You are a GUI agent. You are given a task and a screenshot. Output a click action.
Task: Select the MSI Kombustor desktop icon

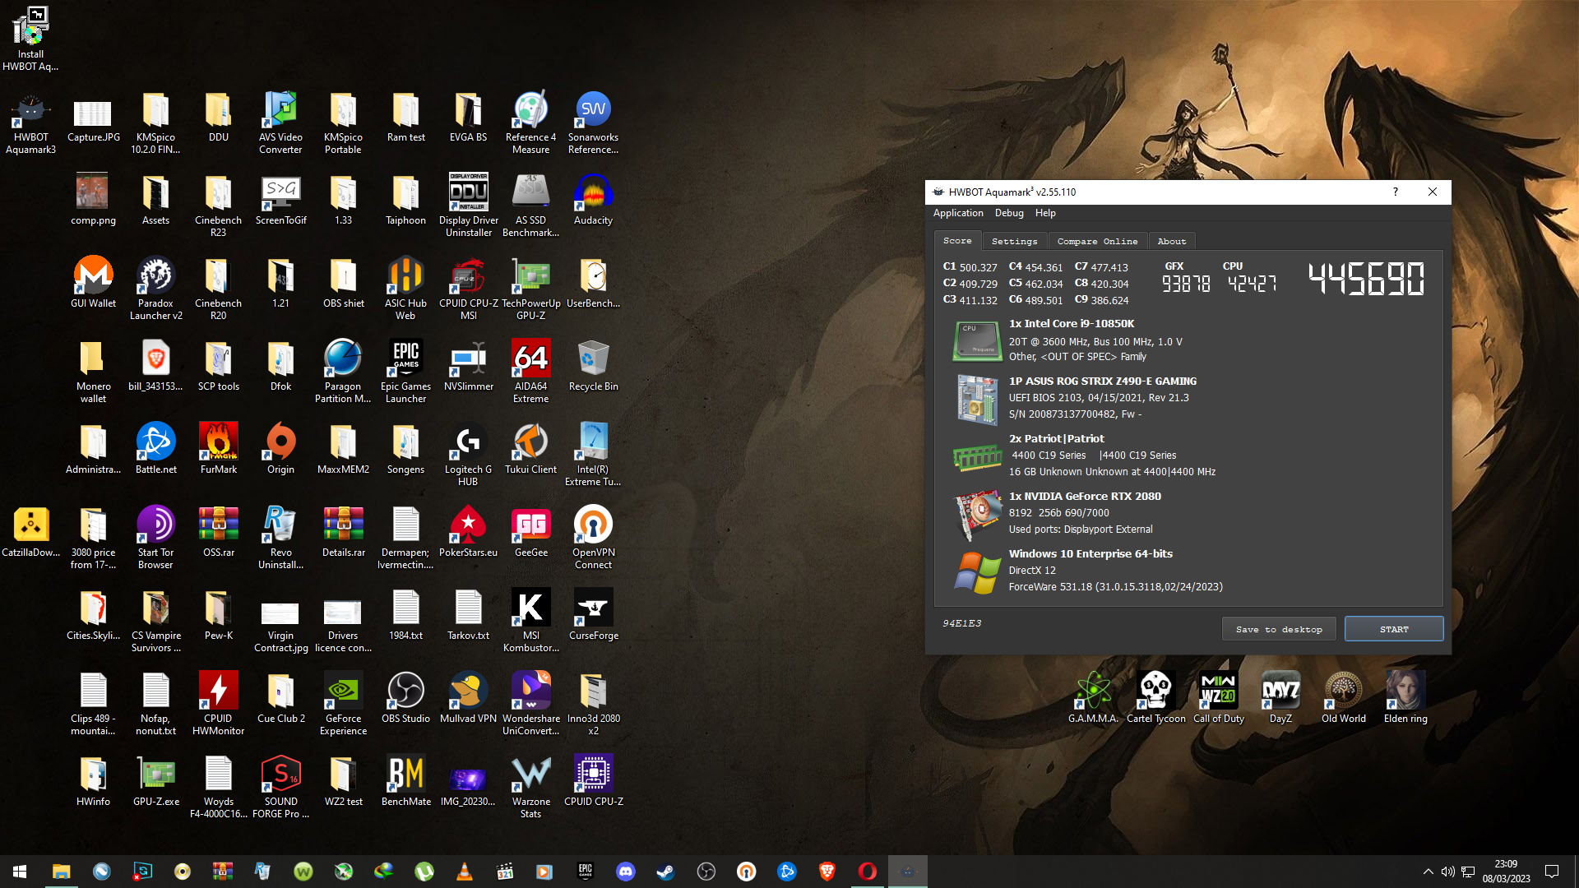click(530, 621)
